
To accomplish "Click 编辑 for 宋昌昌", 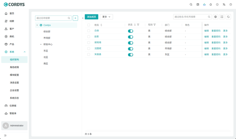I will tap(206, 55).
